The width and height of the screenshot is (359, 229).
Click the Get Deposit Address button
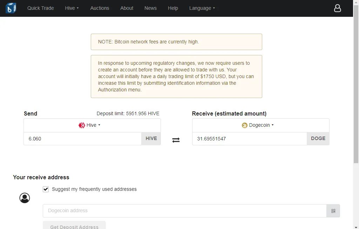(x=74, y=225)
